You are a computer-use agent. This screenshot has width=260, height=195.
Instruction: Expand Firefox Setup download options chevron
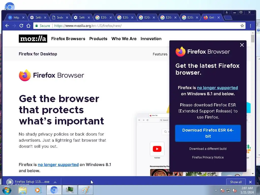55,182
